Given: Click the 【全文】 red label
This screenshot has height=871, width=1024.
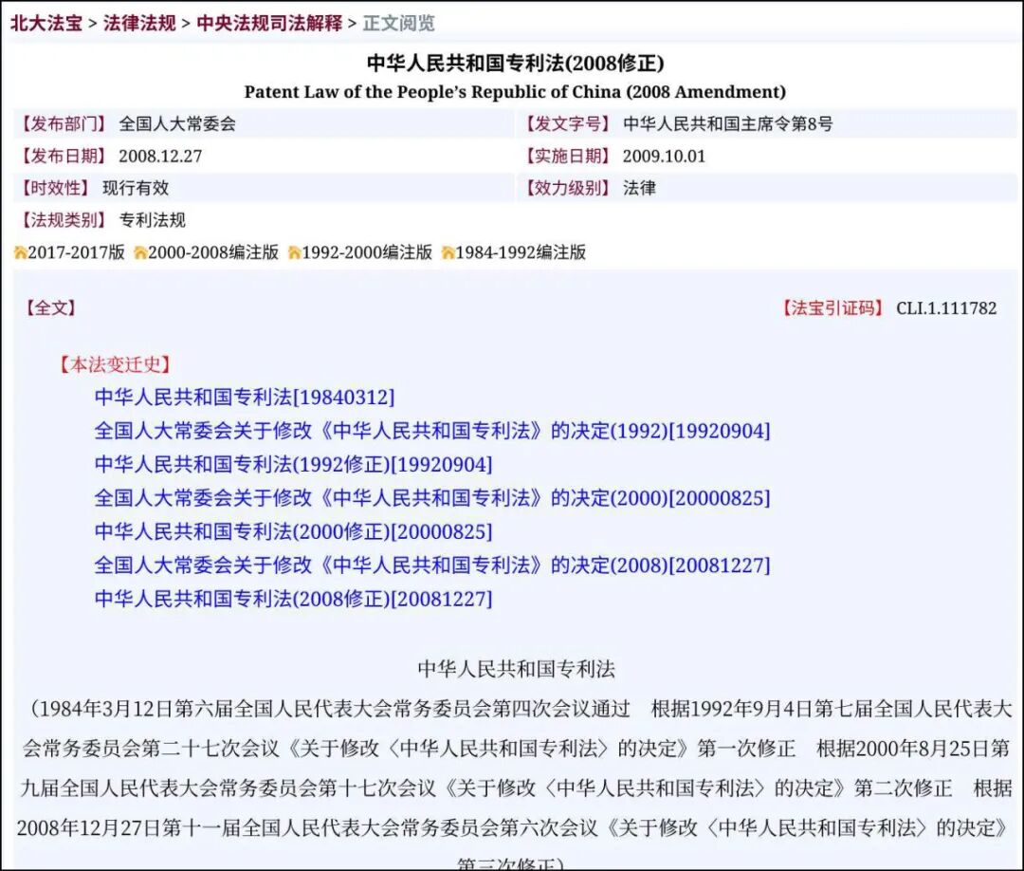Looking at the screenshot, I should [50, 307].
